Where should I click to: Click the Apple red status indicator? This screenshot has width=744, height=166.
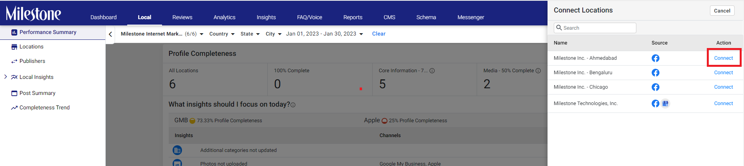tap(384, 121)
